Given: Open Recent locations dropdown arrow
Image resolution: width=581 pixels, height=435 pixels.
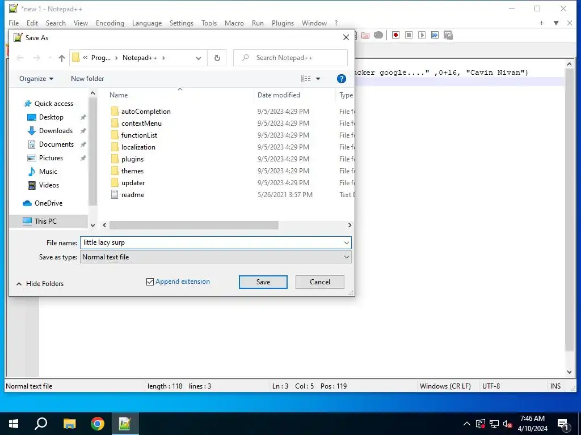Looking at the screenshot, I should point(50,58).
